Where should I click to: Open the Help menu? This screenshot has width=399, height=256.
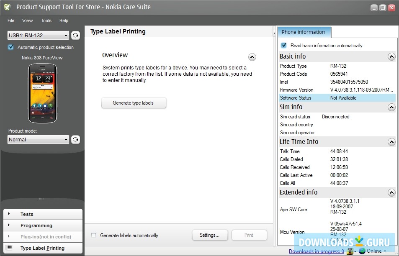(64, 20)
